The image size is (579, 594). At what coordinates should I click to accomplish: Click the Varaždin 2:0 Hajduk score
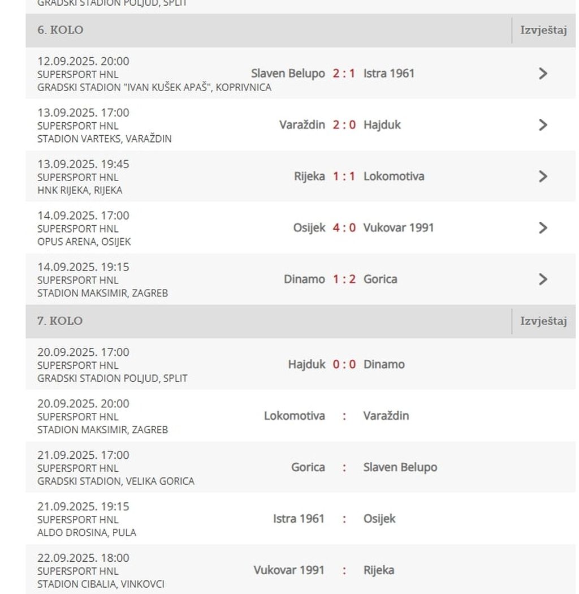click(x=344, y=125)
